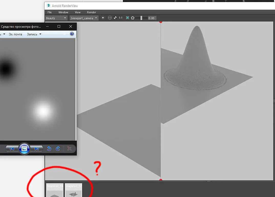Select the Snapshot_02 thumbnail

(x=73, y=190)
